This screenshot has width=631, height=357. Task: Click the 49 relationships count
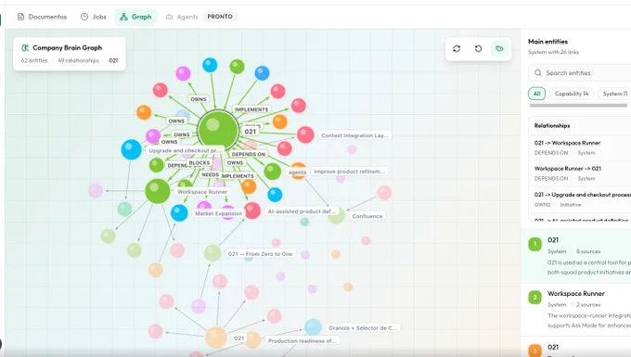point(78,60)
